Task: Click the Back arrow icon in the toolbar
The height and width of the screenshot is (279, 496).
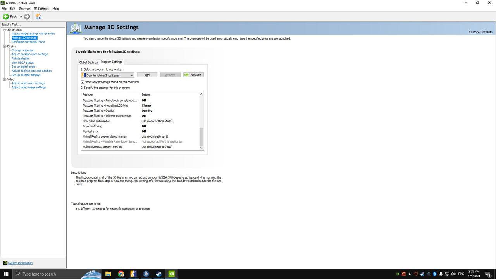Action: click(x=6, y=16)
